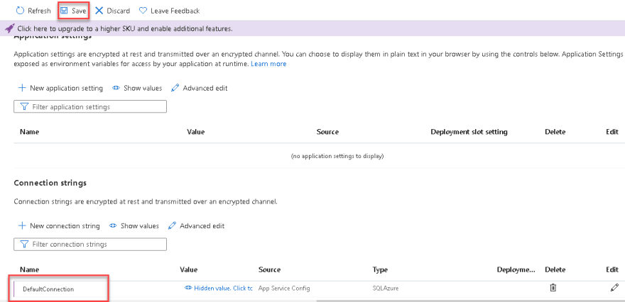The height and width of the screenshot is (302, 625).
Task: Edit the DefaultConnection pencil icon
Action: point(614,288)
